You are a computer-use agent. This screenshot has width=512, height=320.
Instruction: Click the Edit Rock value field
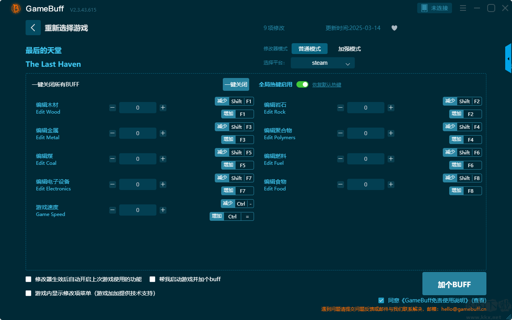pyautogui.click(x=366, y=108)
